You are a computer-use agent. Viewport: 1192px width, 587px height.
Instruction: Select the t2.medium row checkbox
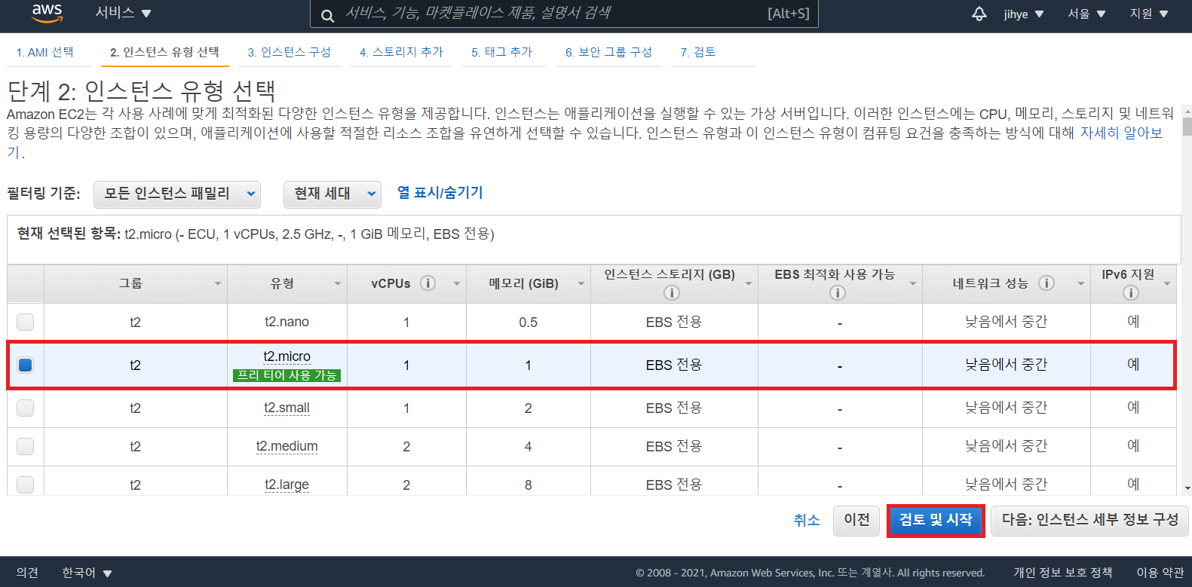(x=26, y=446)
